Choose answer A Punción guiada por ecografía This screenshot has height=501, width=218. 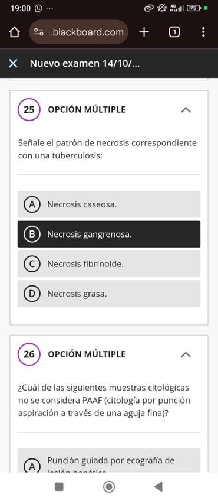(109, 460)
